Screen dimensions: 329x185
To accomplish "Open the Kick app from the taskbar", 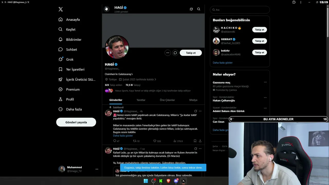I will pyautogui.click(x=161, y=181).
